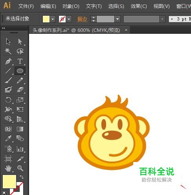This screenshot has height=195, width=191.
Task: Choose the Lasso tool
Action: (x=20, y=51)
